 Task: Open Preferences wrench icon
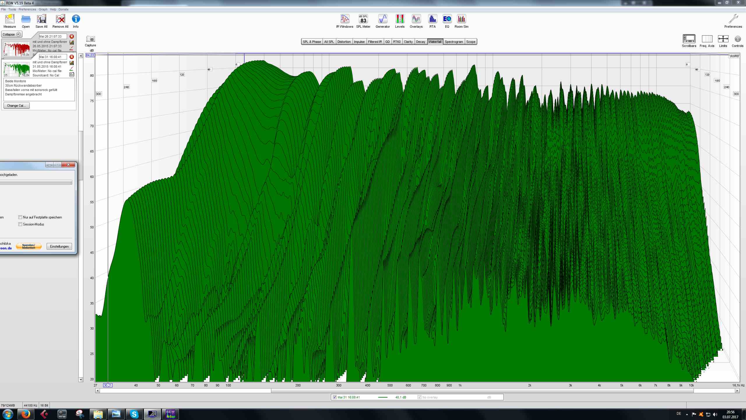[x=733, y=19]
